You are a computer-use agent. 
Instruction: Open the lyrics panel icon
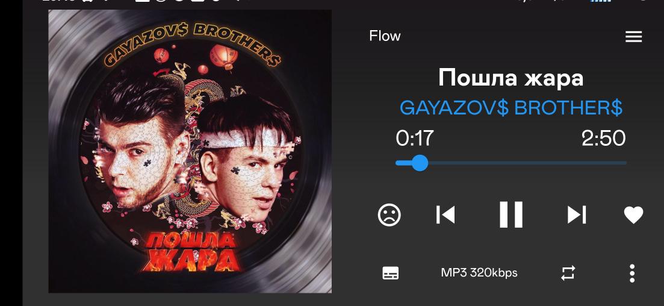tap(391, 273)
